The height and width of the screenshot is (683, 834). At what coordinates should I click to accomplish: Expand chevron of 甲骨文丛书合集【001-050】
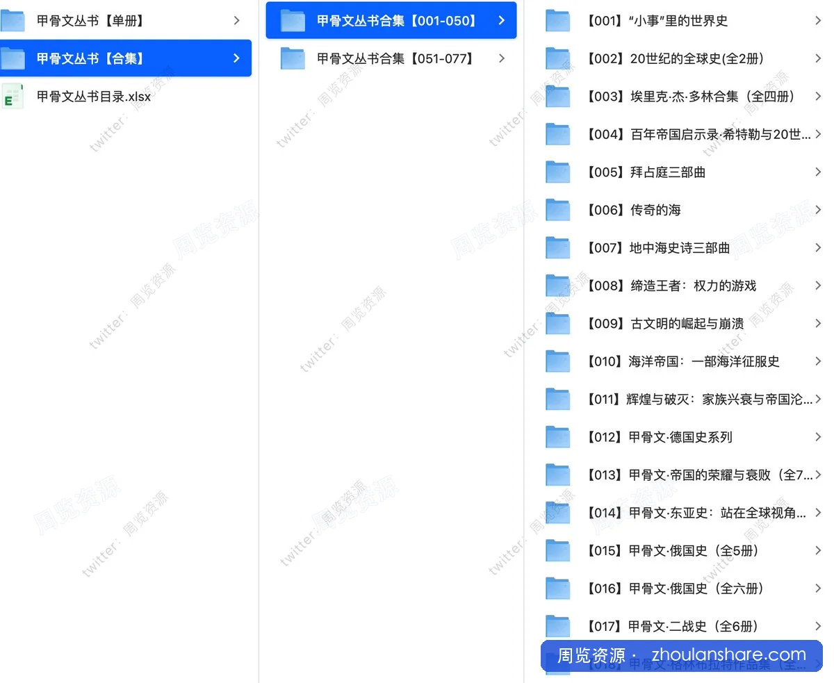pyautogui.click(x=502, y=21)
